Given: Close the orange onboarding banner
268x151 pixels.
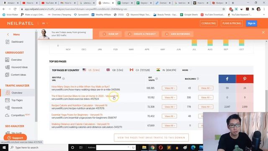Looking at the screenshot, I should (263, 32).
